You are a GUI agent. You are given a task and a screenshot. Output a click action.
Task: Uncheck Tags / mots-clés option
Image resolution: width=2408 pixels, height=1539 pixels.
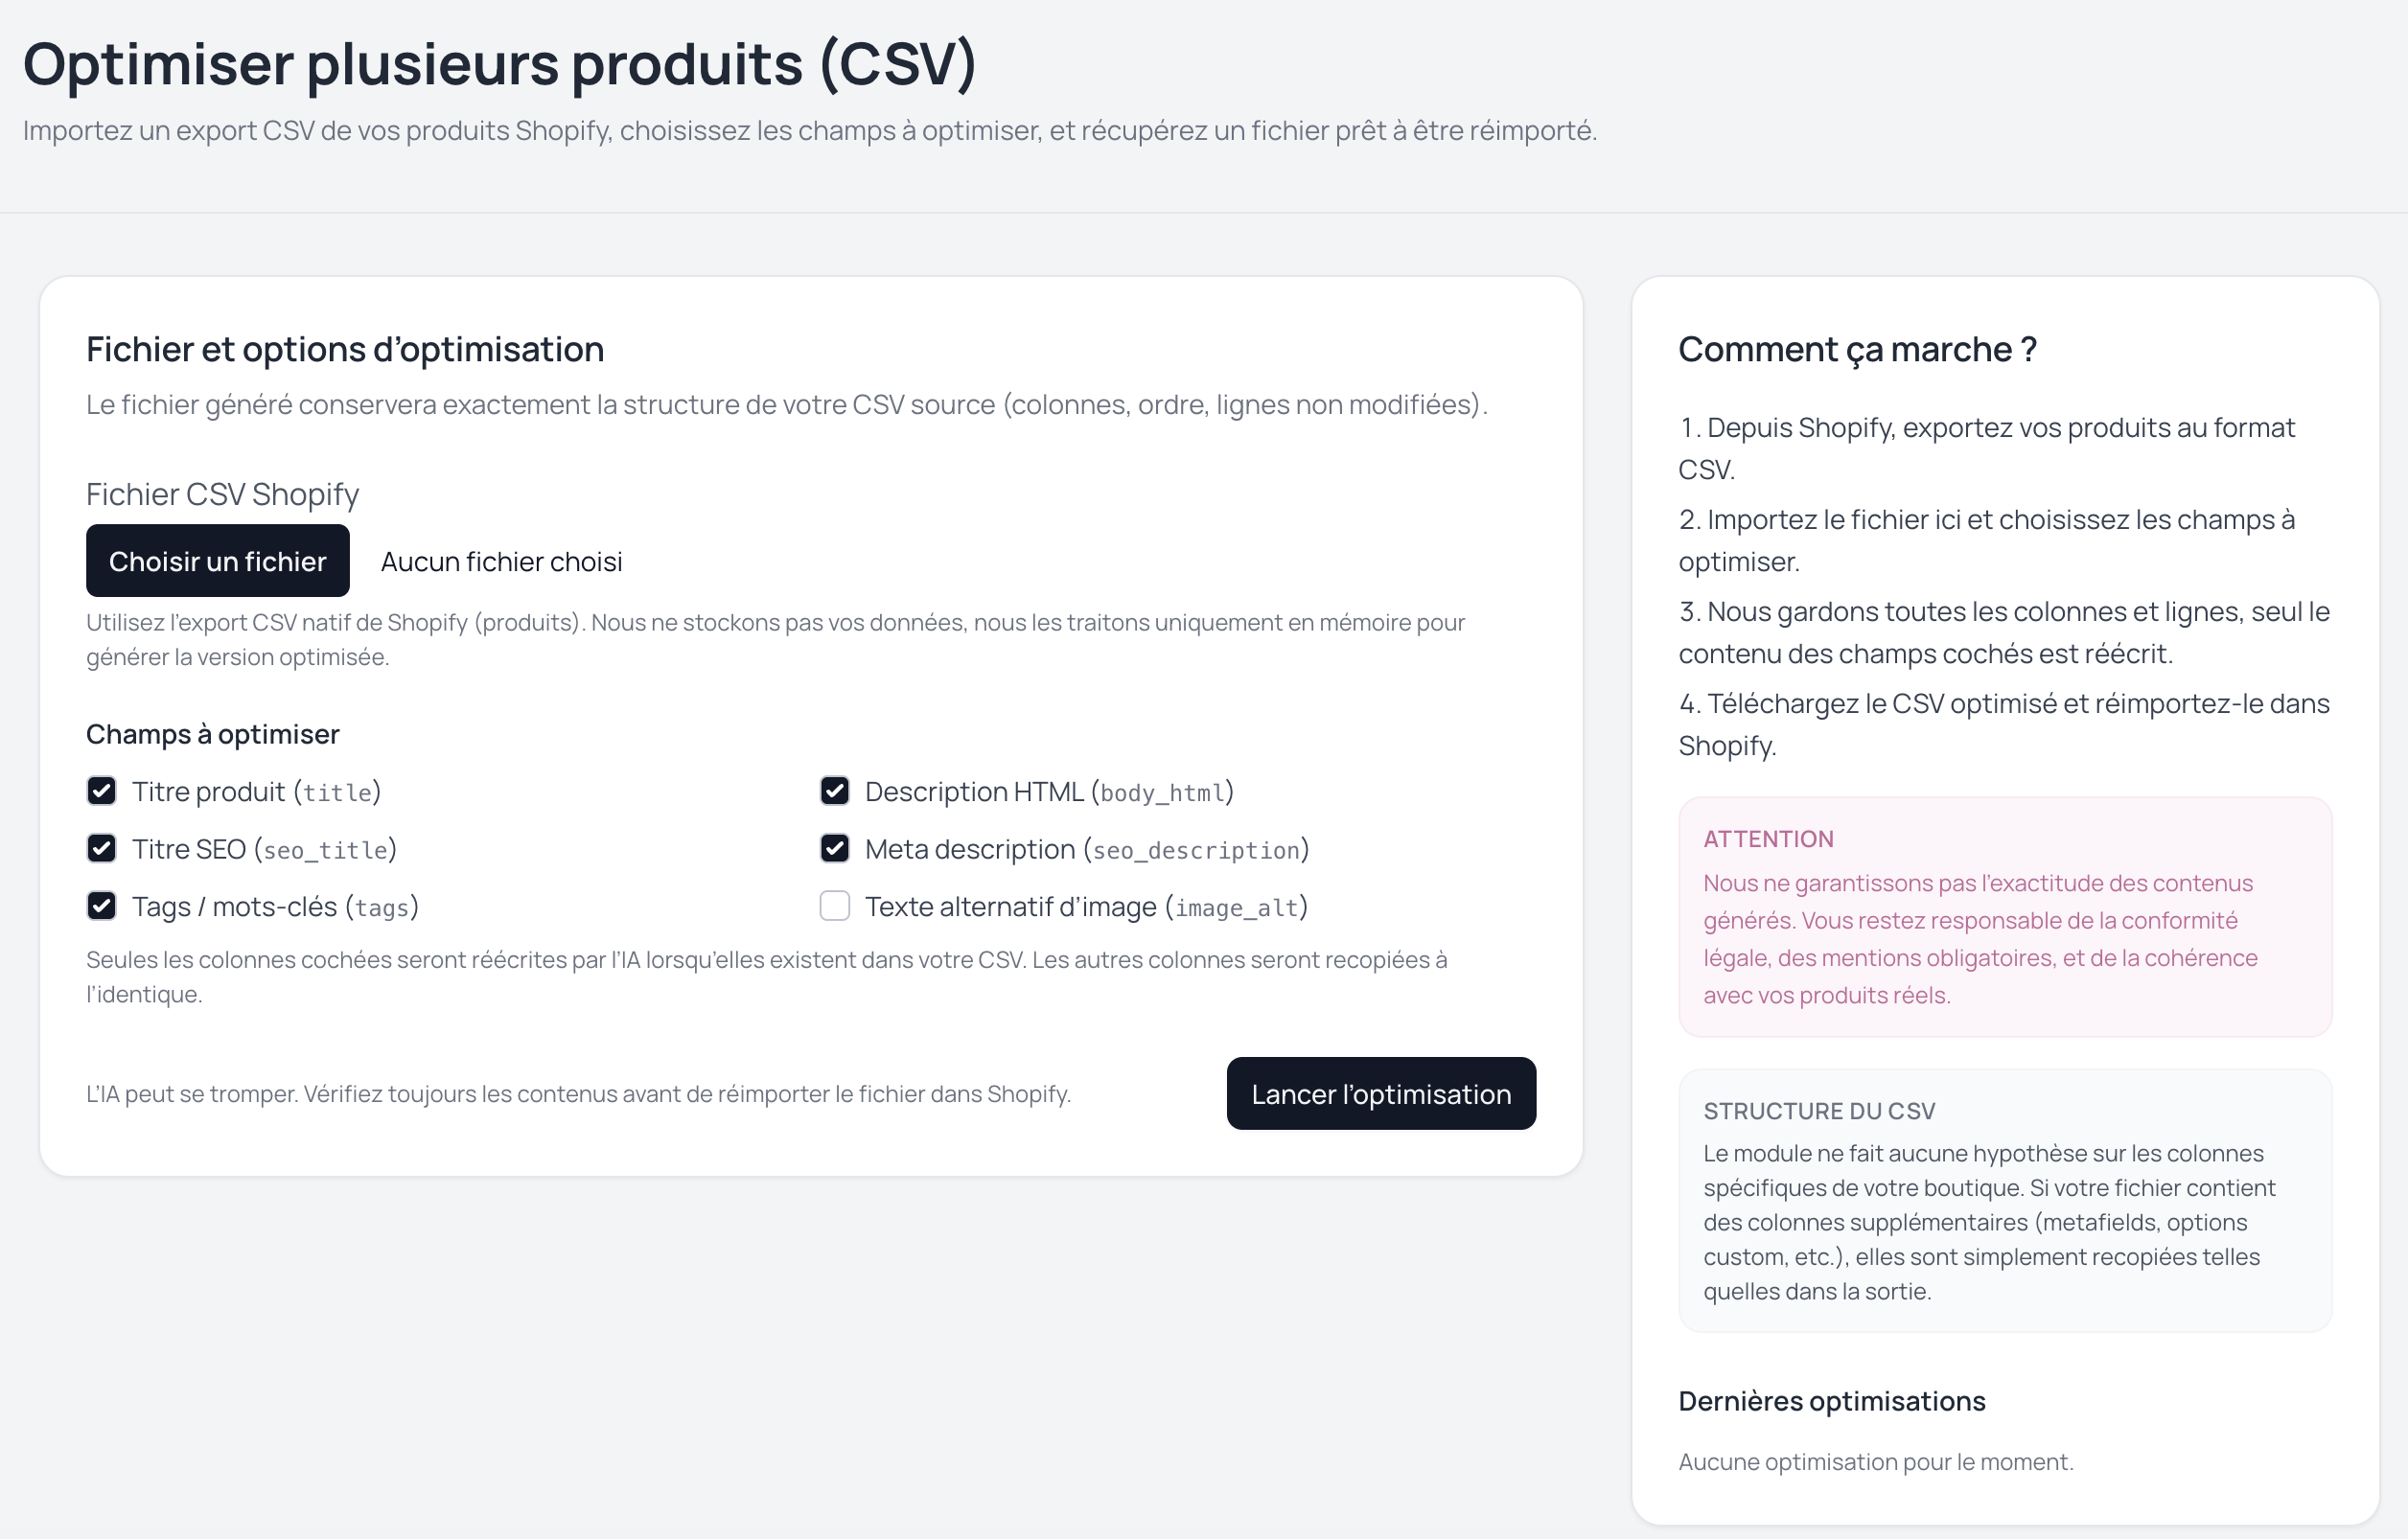click(x=101, y=907)
